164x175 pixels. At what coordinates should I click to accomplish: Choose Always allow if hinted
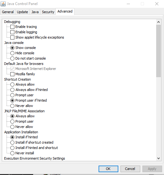pos(12,90)
